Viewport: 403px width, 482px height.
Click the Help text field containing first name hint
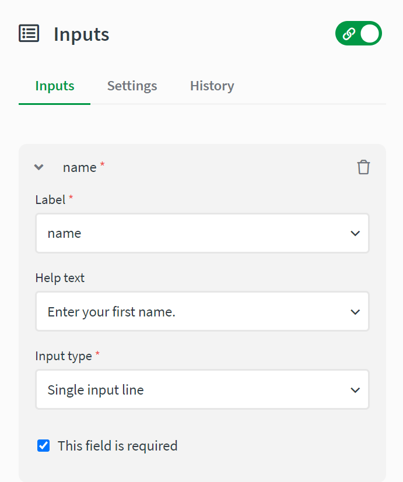[202, 311]
